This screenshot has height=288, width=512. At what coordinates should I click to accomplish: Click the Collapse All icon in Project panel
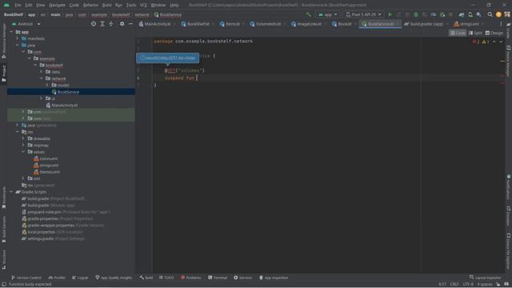tap(111, 24)
